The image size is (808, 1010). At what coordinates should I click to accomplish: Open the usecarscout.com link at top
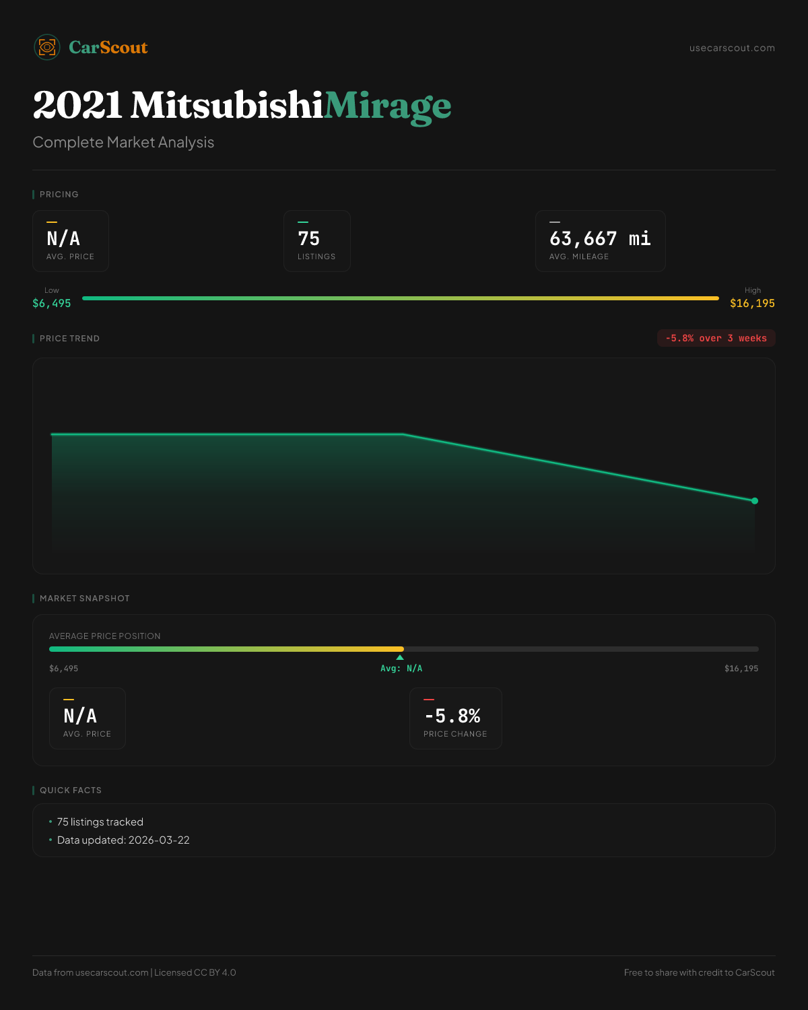(x=732, y=48)
